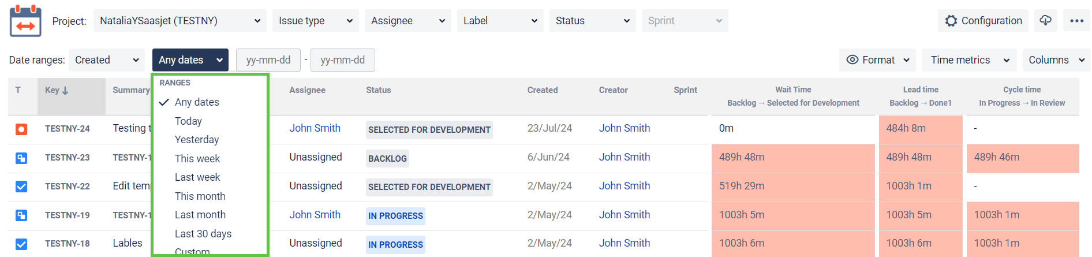The width and height of the screenshot is (1092, 257).
Task: Open John Smith assignee link for TESTNY-24
Action: click(x=315, y=128)
